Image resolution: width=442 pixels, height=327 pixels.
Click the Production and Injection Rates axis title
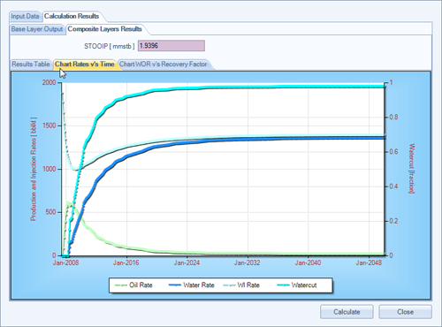[x=34, y=169]
